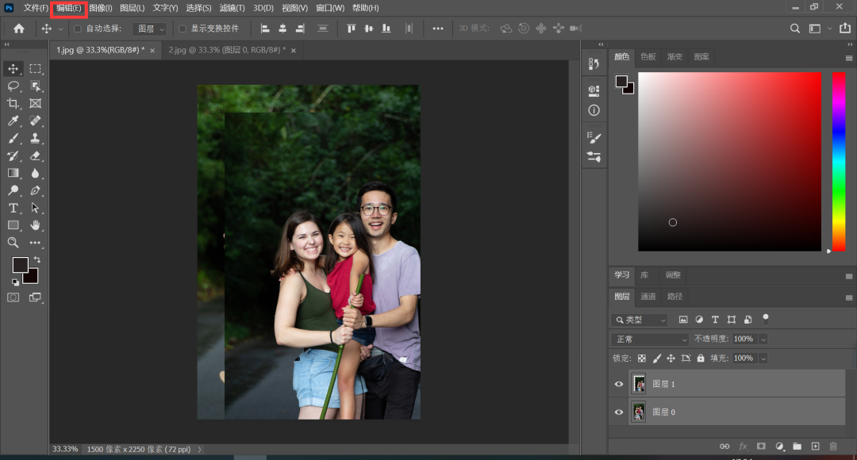The width and height of the screenshot is (857, 460).
Task: Toggle lock position
Action: (x=671, y=358)
